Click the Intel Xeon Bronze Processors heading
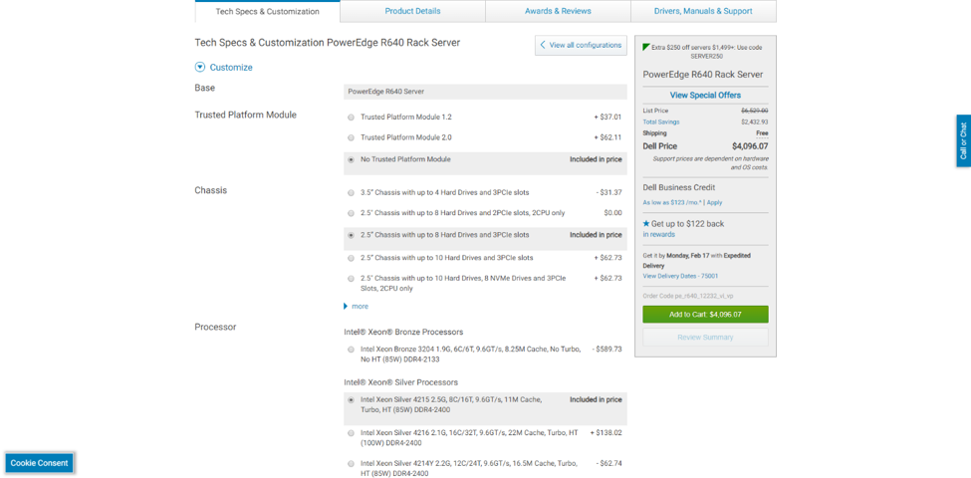This screenshot has width=971, height=478. coord(403,332)
